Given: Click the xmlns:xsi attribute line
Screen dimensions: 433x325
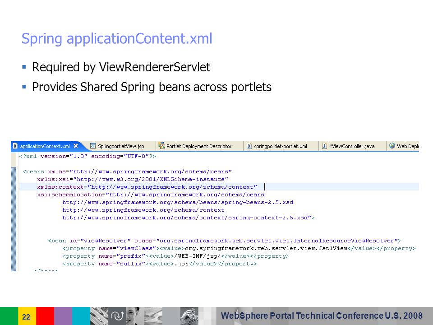Looking at the screenshot, I should (133, 179).
